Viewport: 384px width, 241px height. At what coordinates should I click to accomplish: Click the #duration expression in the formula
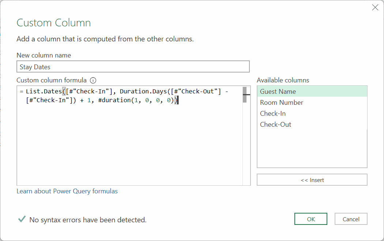[112, 100]
